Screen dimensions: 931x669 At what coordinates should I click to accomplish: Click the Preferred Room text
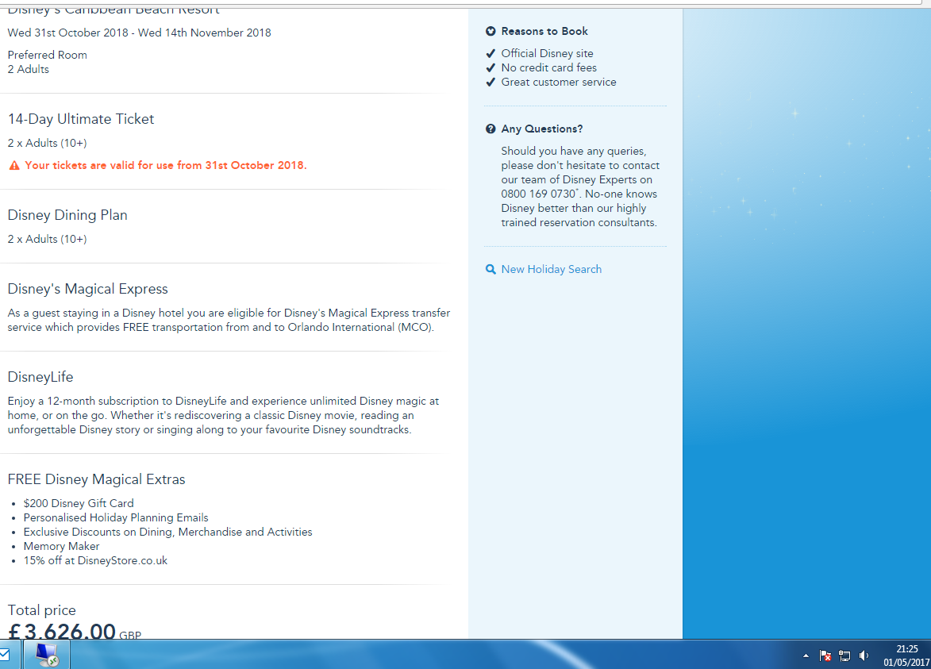point(48,56)
